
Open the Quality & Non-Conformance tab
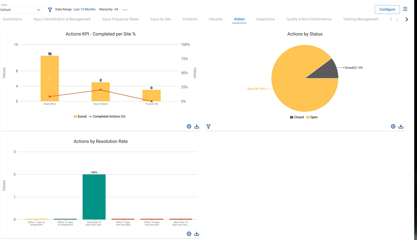[x=309, y=19]
